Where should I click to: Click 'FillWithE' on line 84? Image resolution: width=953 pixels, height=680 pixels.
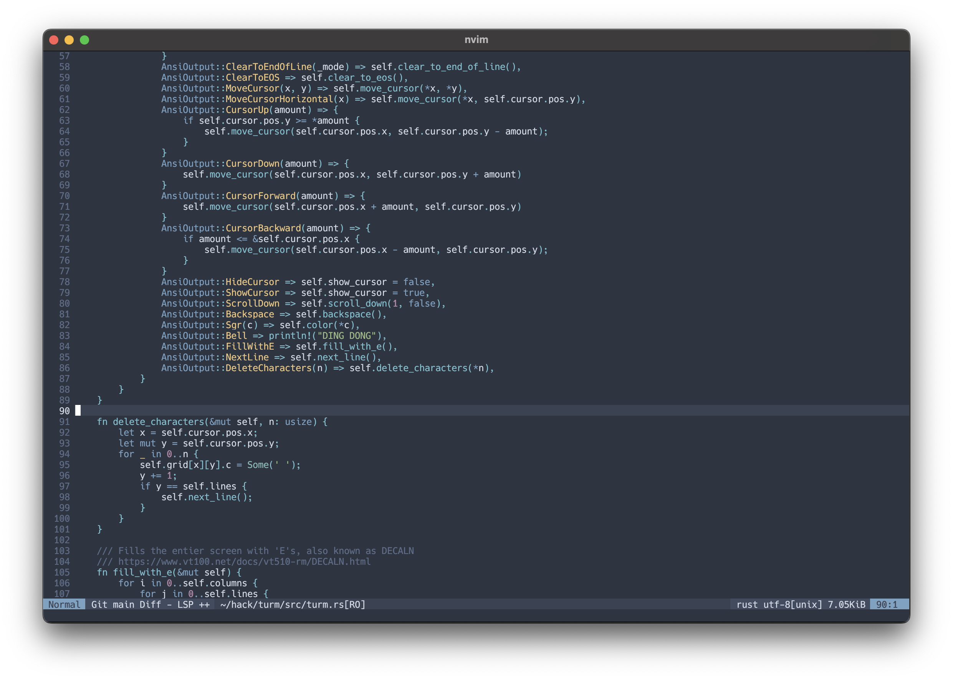pos(250,346)
